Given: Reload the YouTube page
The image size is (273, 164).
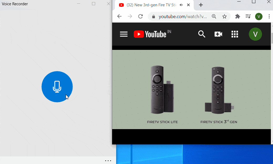Looking at the screenshot, I should 140,16.
